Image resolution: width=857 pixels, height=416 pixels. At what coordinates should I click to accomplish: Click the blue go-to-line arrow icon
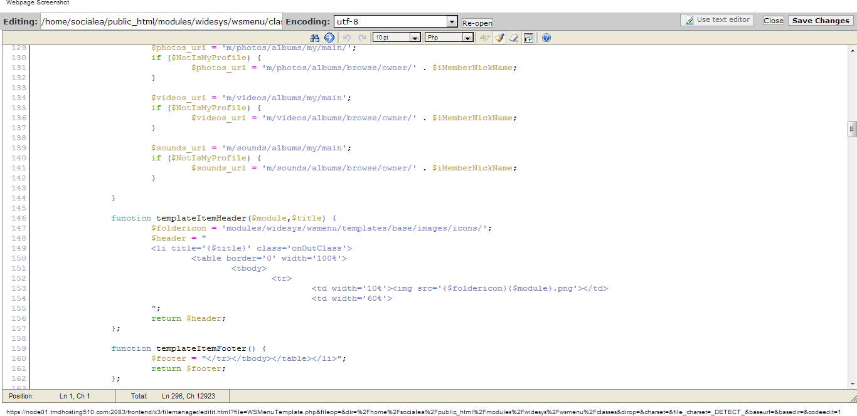pyautogui.click(x=329, y=38)
